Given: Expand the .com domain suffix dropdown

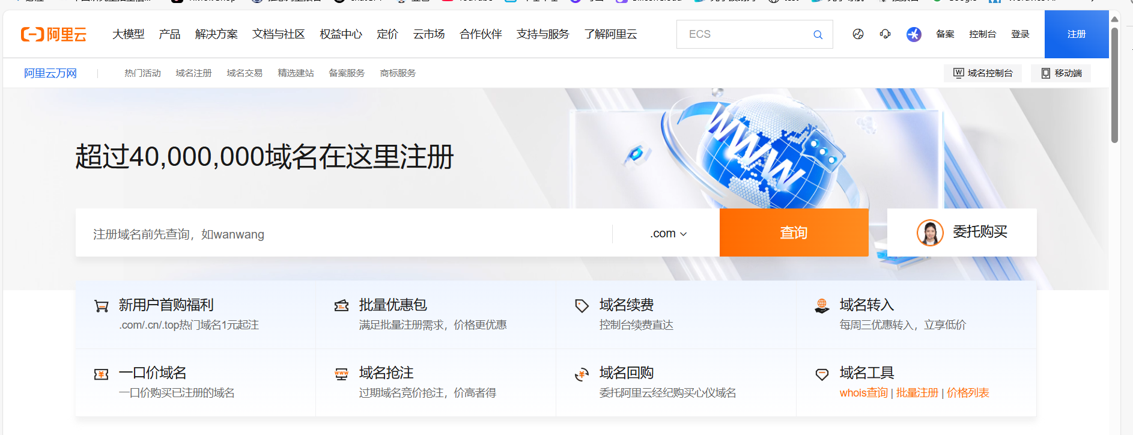Looking at the screenshot, I should pos(668,234).
